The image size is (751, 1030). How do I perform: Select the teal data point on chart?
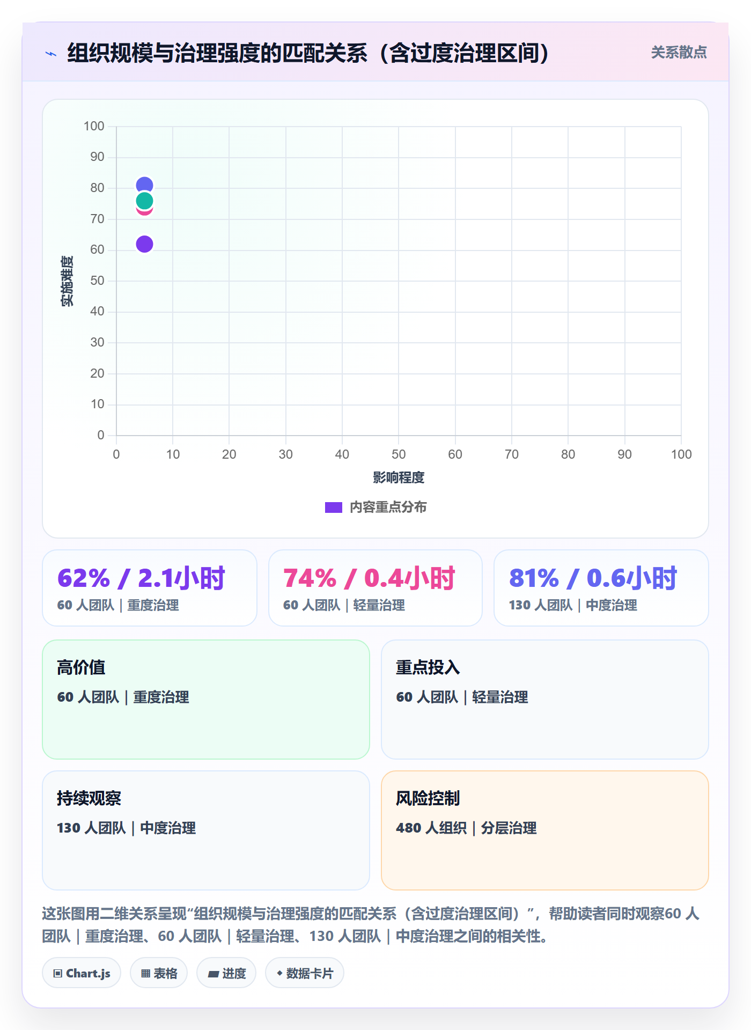pos(144,201)
